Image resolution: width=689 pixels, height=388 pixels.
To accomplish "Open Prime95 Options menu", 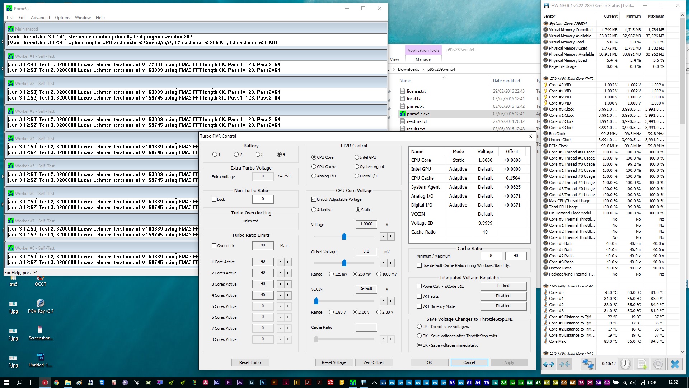I will (62, 17).
